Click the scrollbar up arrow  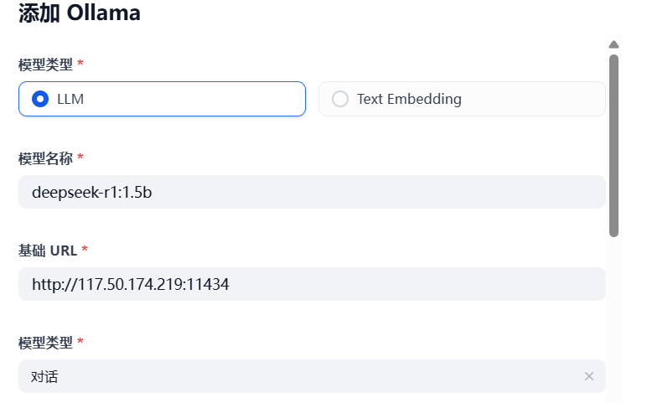tap(613, 44)
